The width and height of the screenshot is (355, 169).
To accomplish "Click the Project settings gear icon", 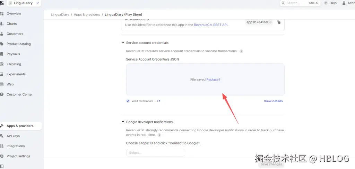I will 2,156.
